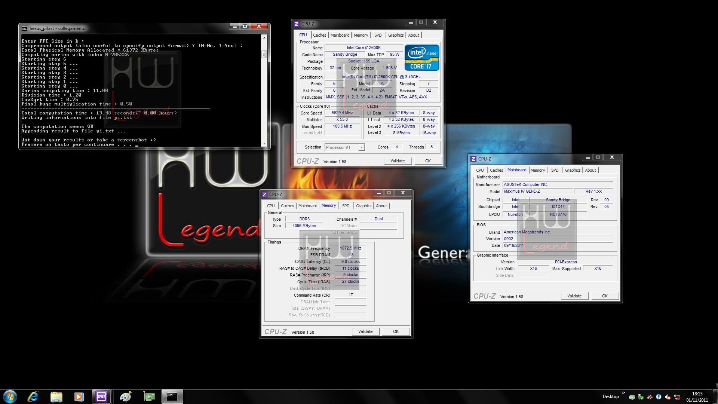Select the command prompt taskbar button
Screen dimensions: 718x404
click(172, 397)
